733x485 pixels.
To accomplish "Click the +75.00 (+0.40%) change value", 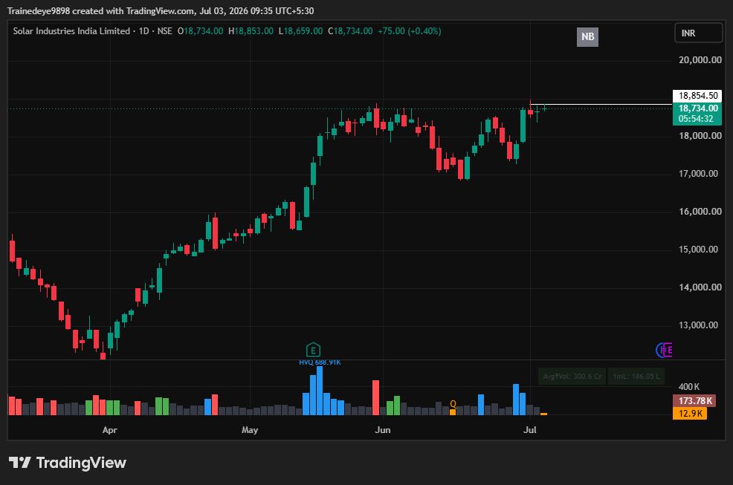I will point(410,31).
